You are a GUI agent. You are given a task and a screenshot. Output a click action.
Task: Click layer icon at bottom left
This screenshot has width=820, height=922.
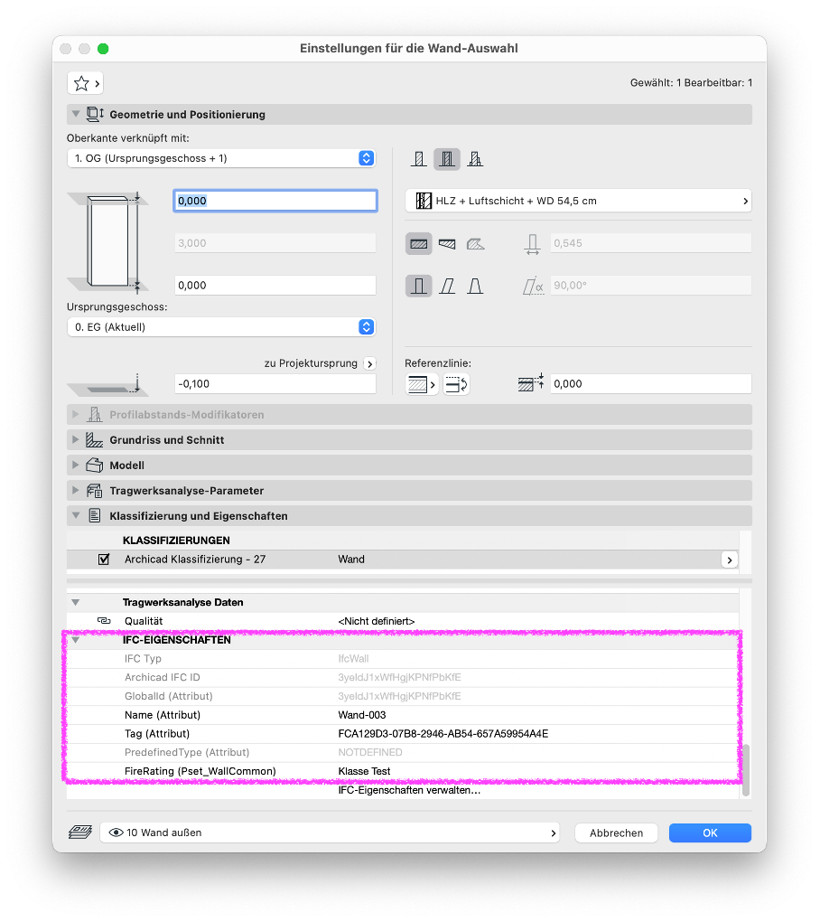(x=80, y=832)
